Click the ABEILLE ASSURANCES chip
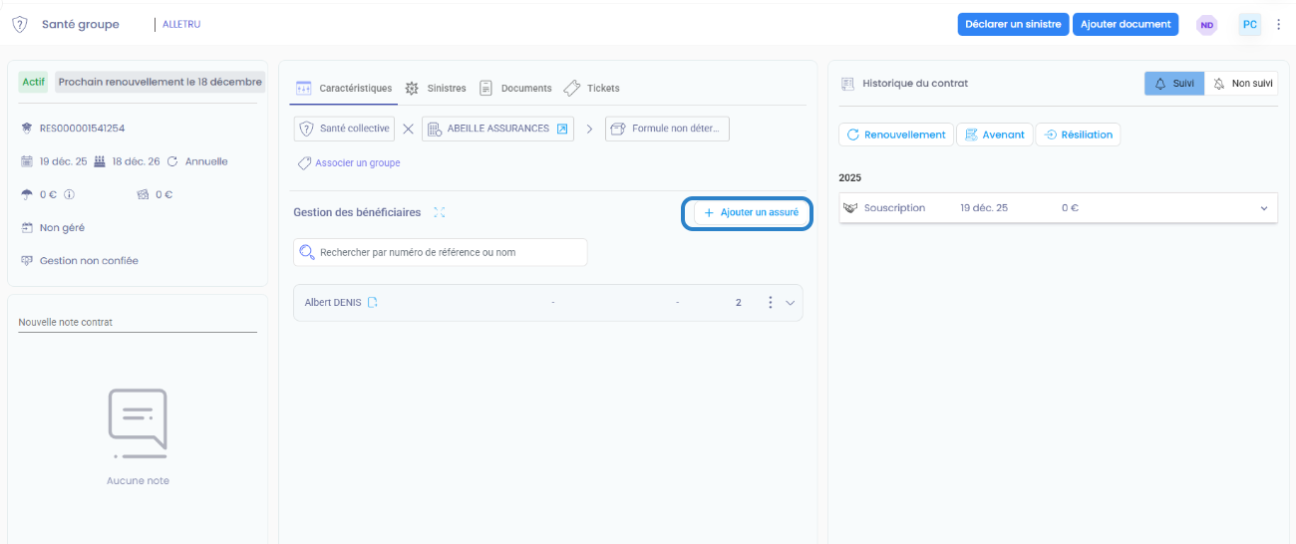Image resolution: width=1296 pixels, height=544 pixels. pyautogui.click(x=498, y=129)
